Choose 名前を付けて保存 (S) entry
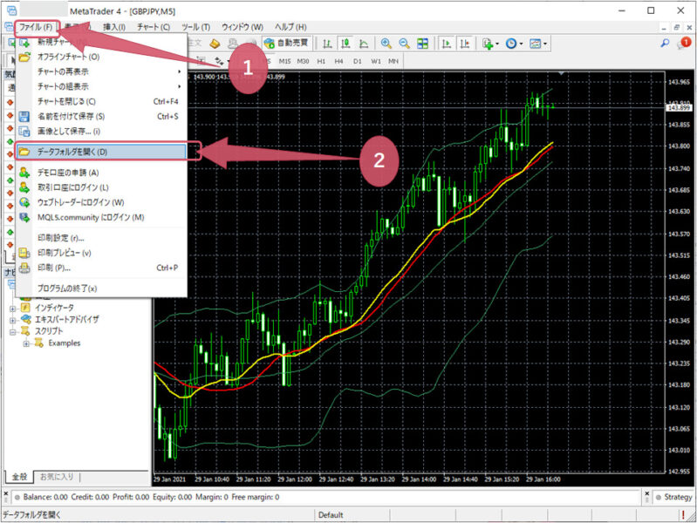 point(101,117)
